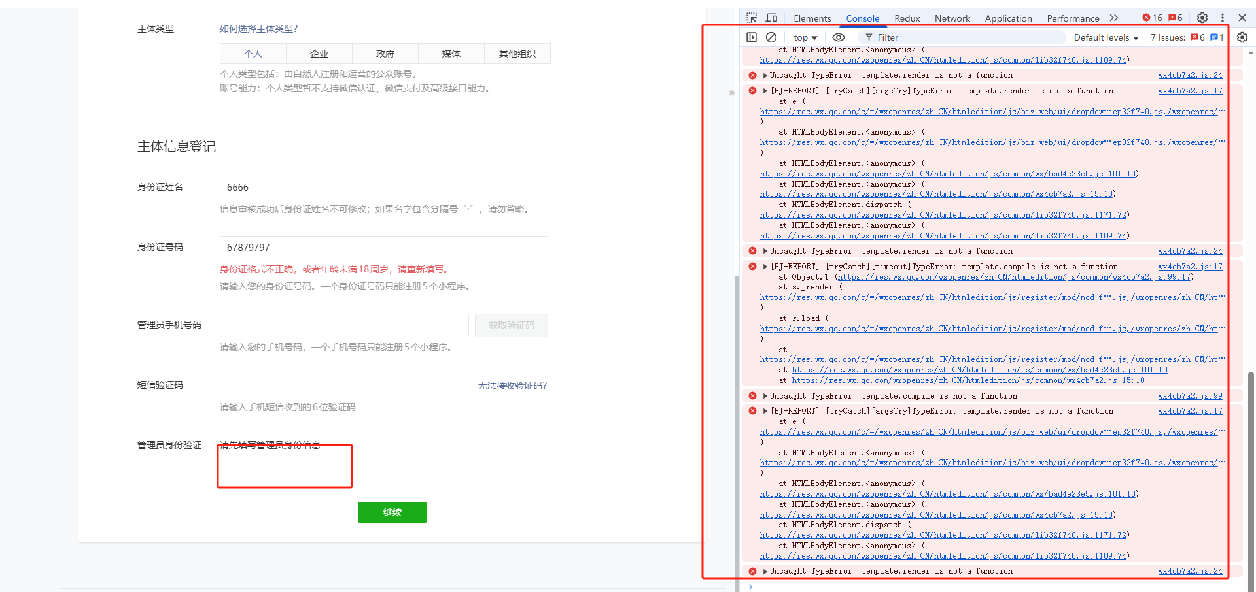Open the 'top' JavaScript context dropdown
The width and height of the screenshot is (1256, 592).
[x=805, y=37]
